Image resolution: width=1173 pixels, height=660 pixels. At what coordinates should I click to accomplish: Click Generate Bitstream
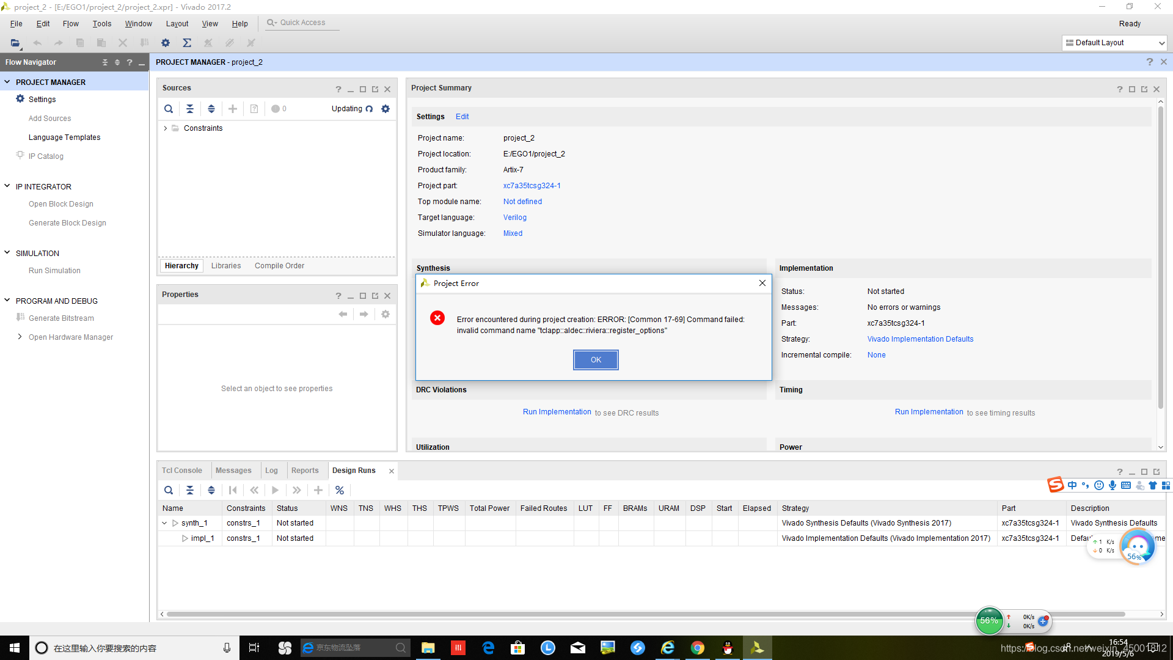click(x=61, y=318)
